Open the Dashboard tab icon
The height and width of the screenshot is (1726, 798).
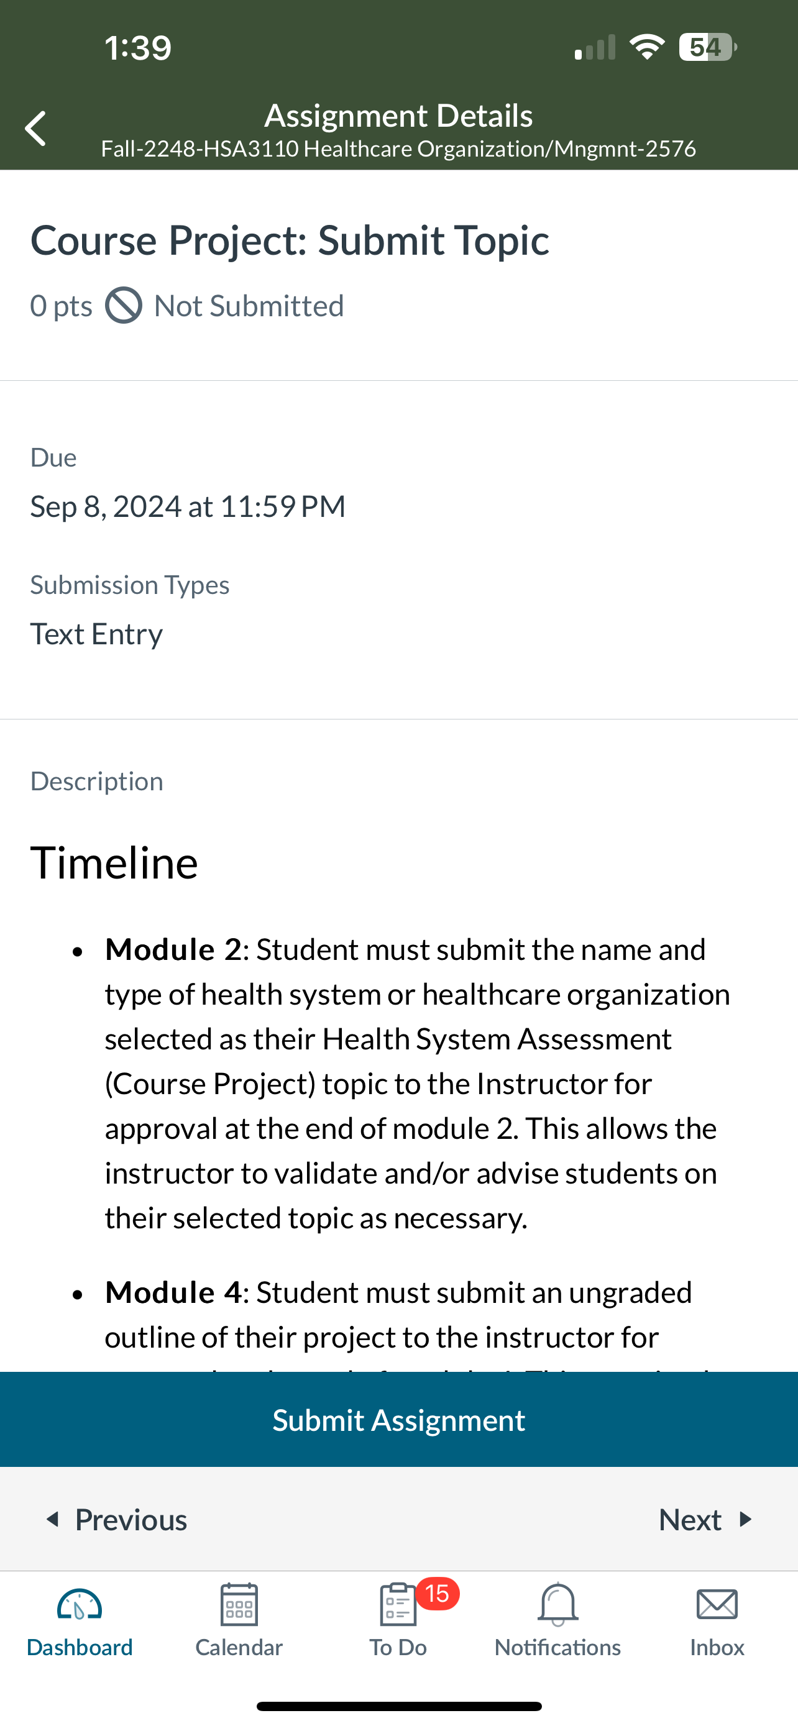(x=79, y=1605)
